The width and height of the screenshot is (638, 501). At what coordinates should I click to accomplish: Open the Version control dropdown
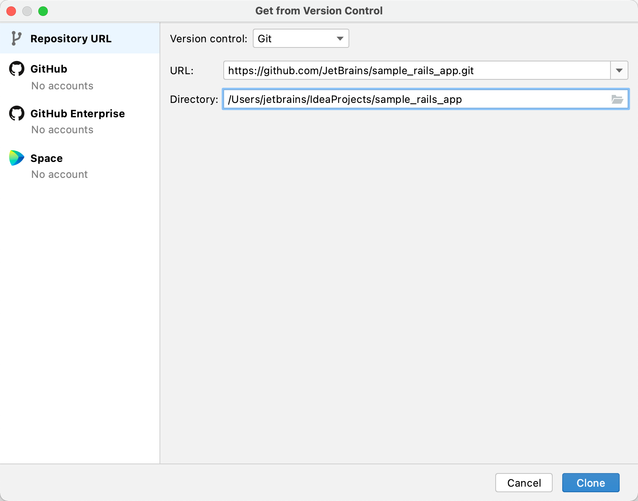click(301, 39)
